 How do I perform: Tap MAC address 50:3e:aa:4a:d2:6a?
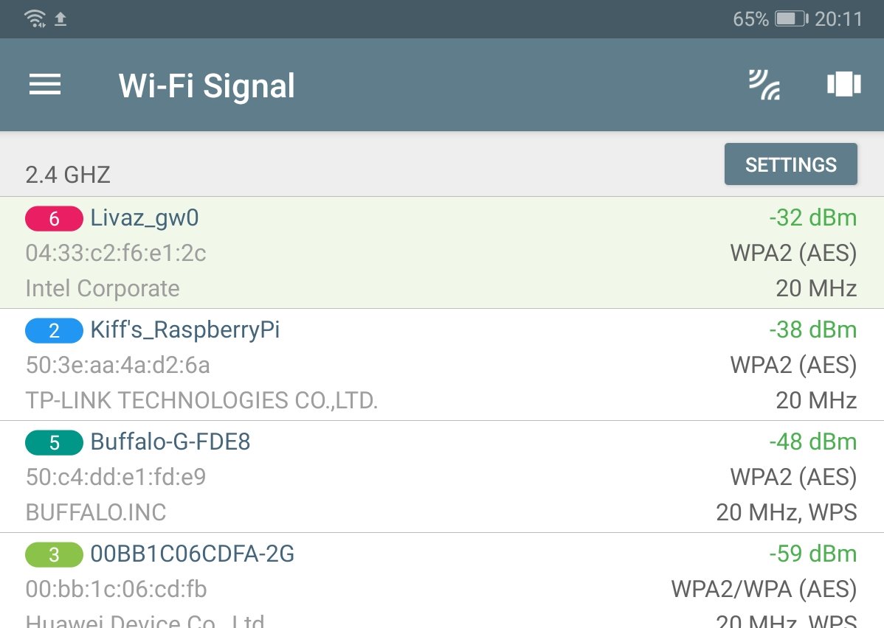(x=118, y=365)
